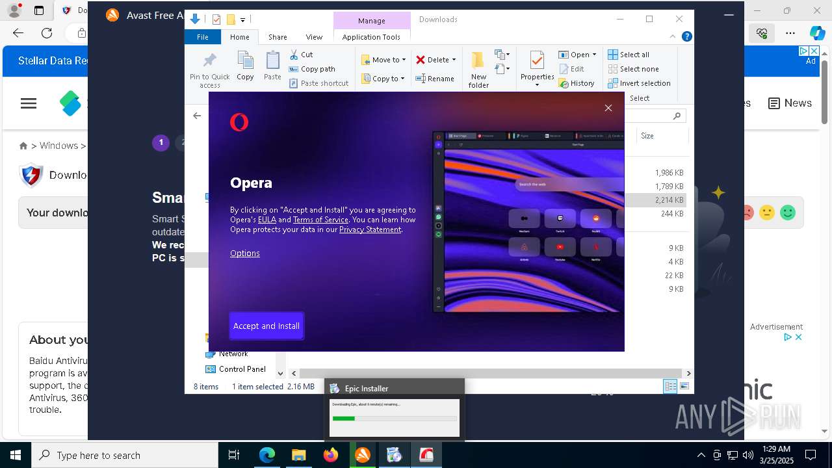Viewport: 832px width, 468px height.
Task: Click Select all in ribbon
Action: 629,55
